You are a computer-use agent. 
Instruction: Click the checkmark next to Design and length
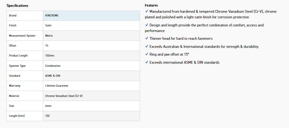pyautogui.click(x=147, y=25)
